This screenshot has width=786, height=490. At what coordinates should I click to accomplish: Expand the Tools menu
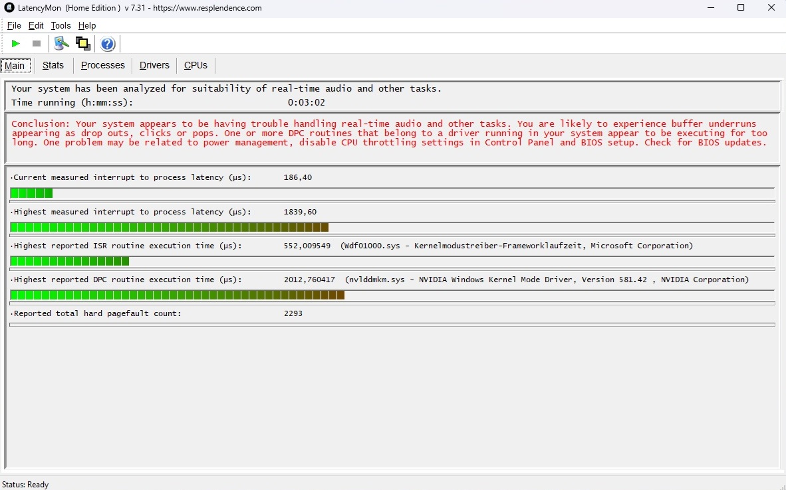point(61,25)
